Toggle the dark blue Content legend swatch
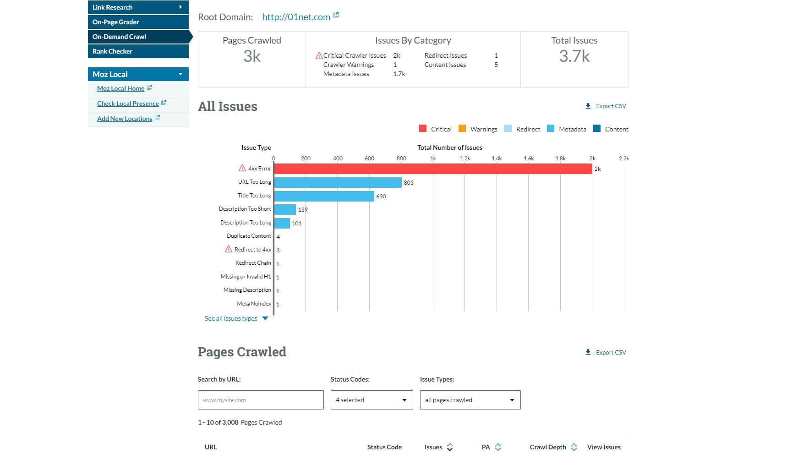 tap(597, 128)
